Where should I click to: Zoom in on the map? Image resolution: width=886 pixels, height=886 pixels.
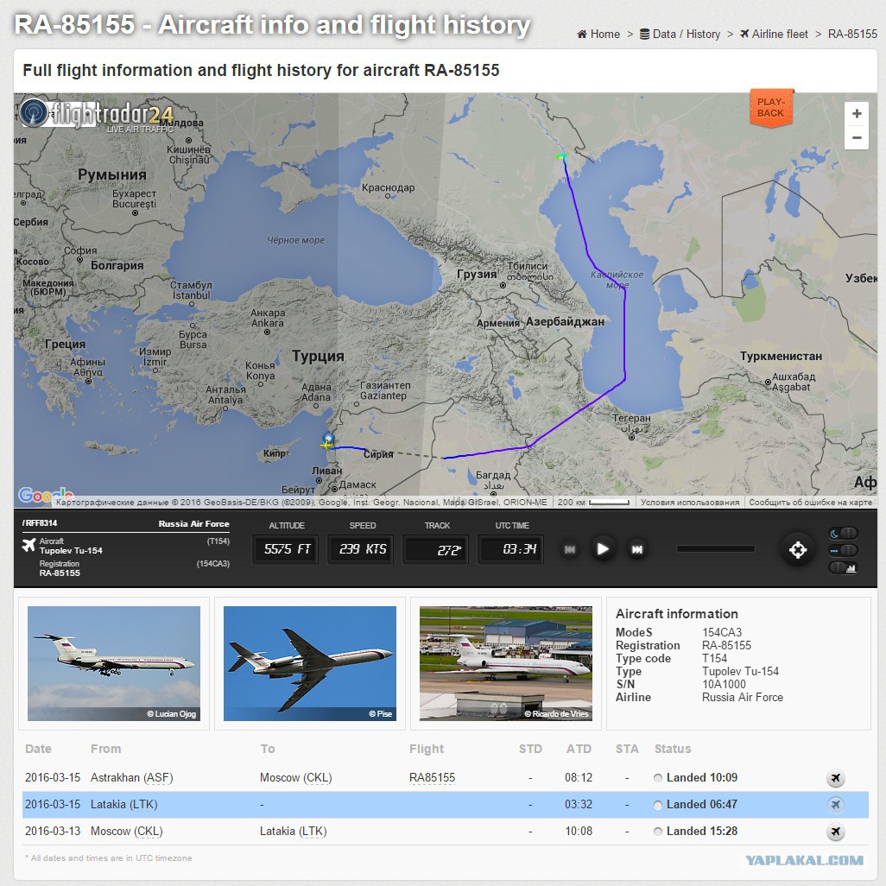(x=856, y=114)
